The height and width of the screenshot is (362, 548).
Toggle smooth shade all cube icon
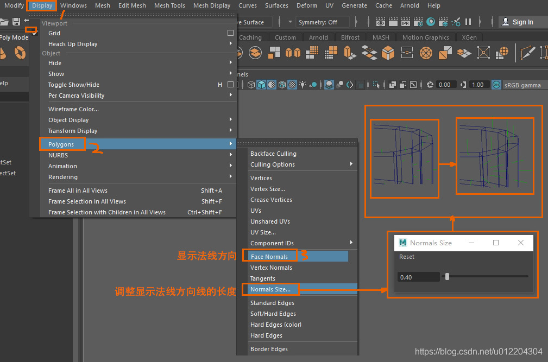click(x=261, y=85)
